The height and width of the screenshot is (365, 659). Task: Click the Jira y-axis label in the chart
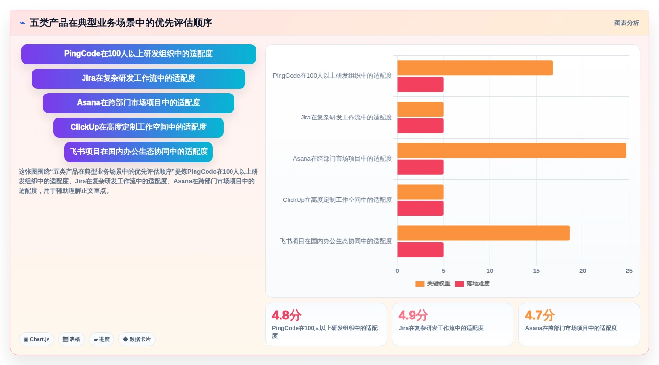point(346,117)
